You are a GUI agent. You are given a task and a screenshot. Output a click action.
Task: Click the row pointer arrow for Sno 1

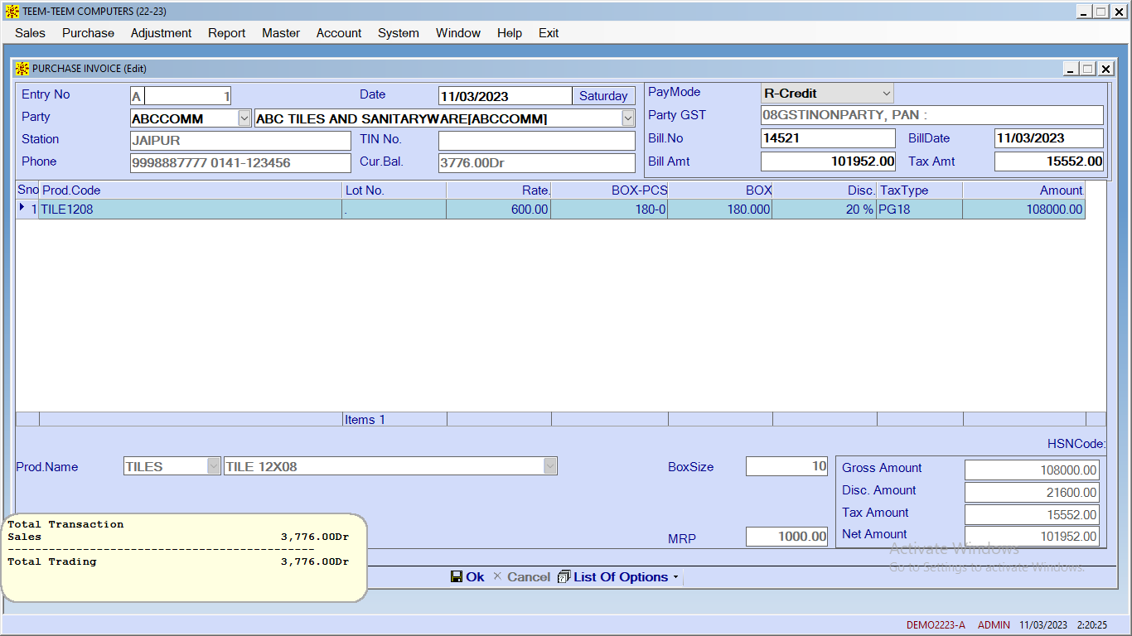pyautogui.click(x=22, y=209)
